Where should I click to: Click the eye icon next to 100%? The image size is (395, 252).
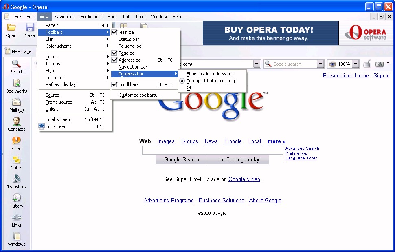point(332,64)
